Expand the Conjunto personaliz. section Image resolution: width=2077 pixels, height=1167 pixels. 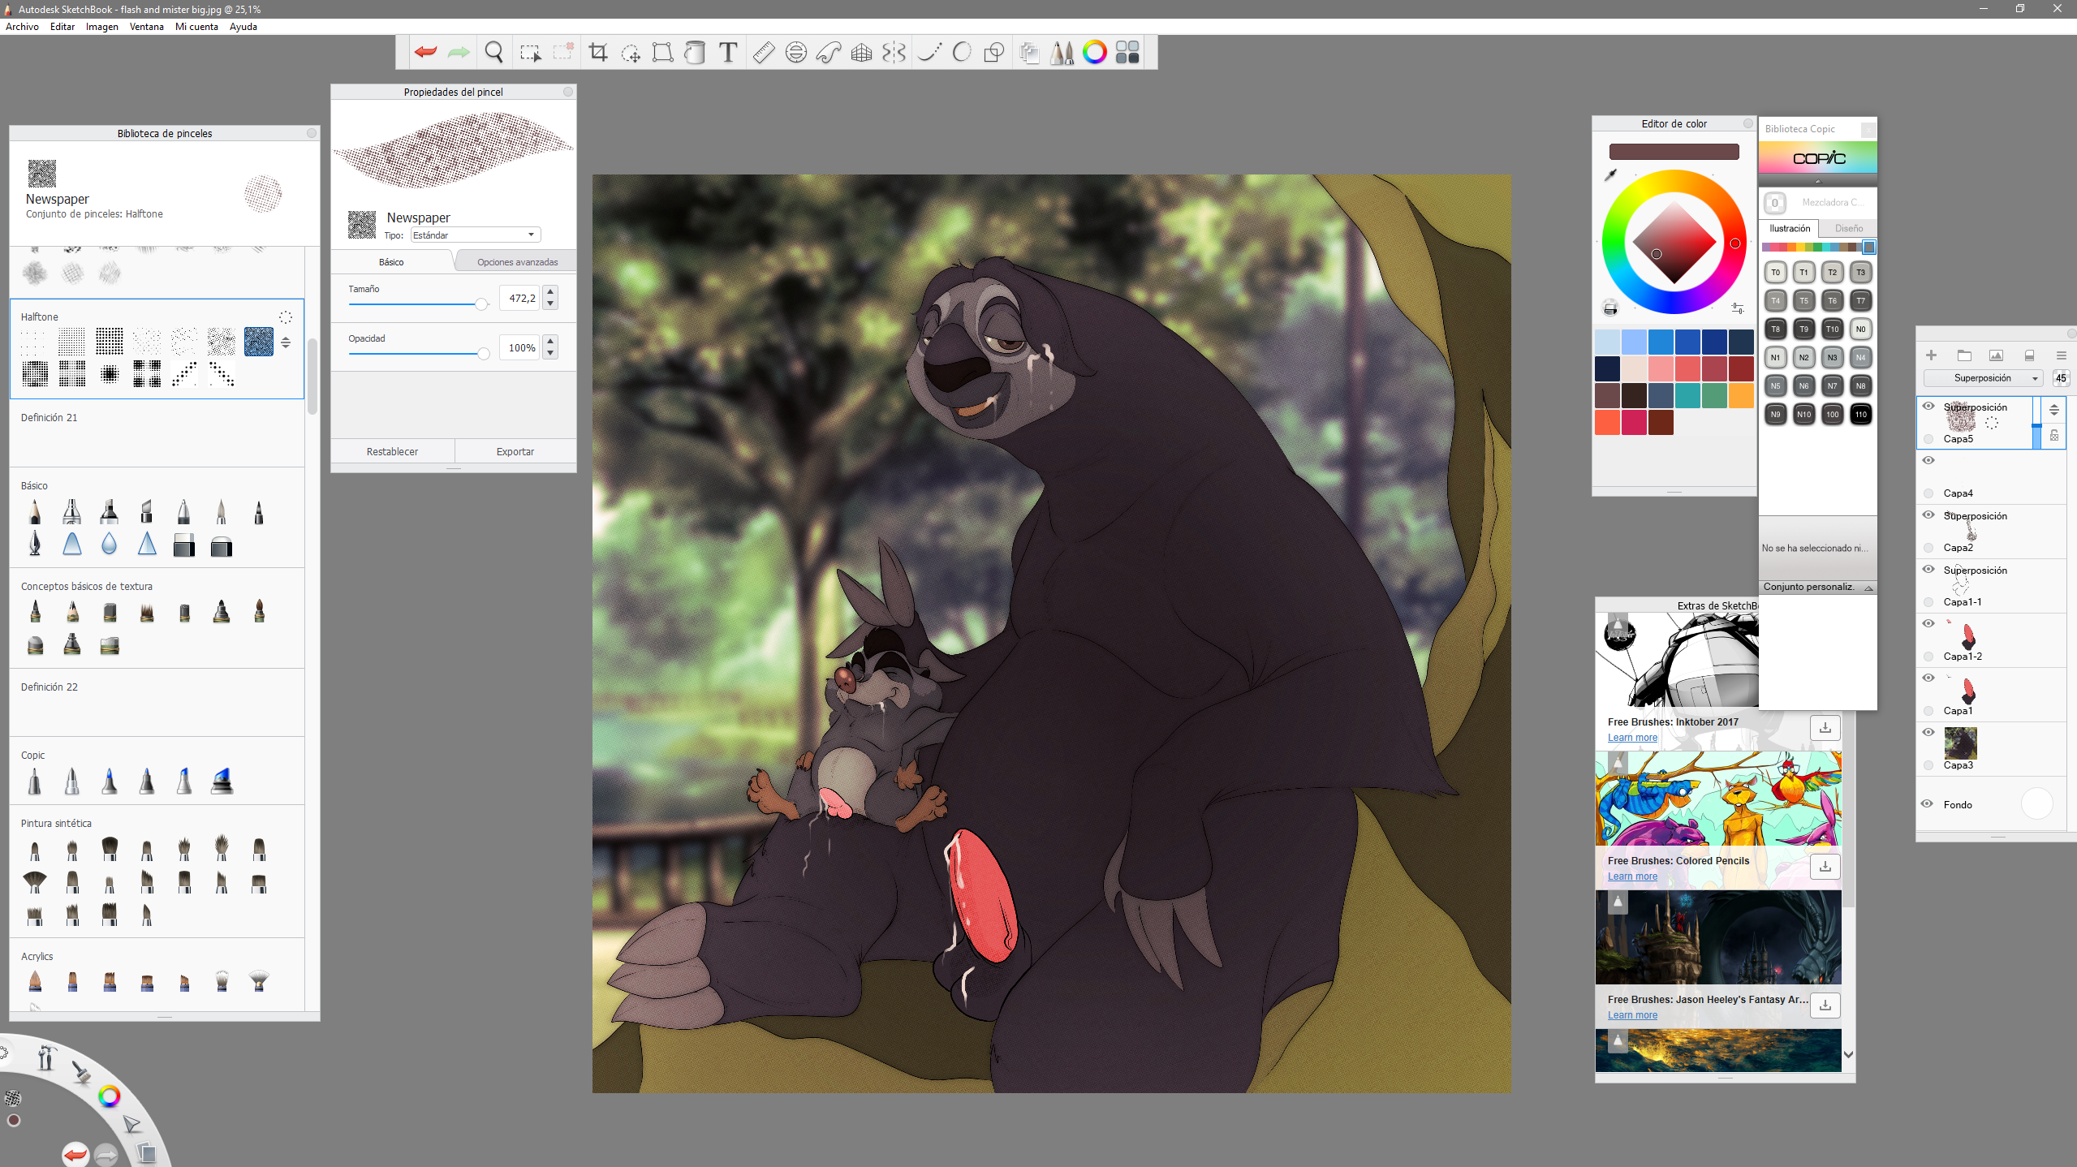tap(1868, 588)
